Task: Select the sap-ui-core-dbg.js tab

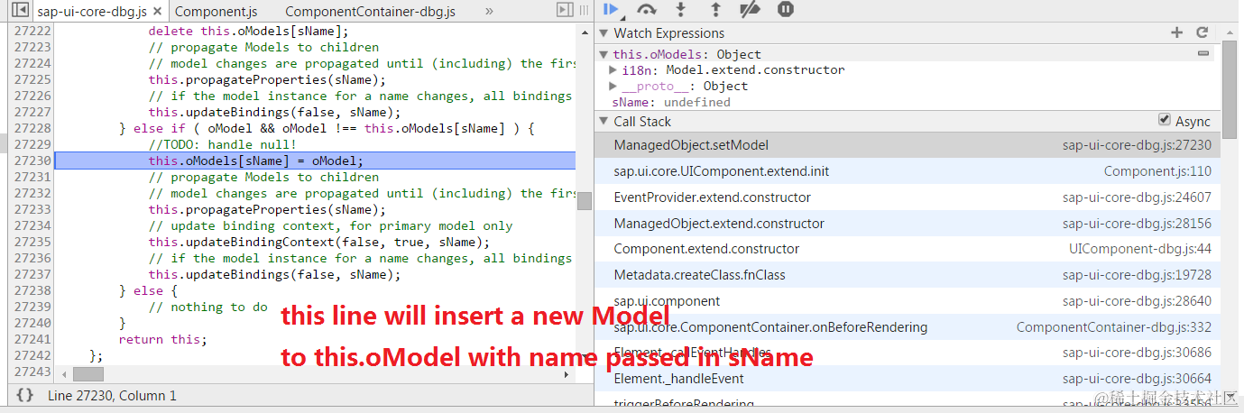Action: [93, 12]
